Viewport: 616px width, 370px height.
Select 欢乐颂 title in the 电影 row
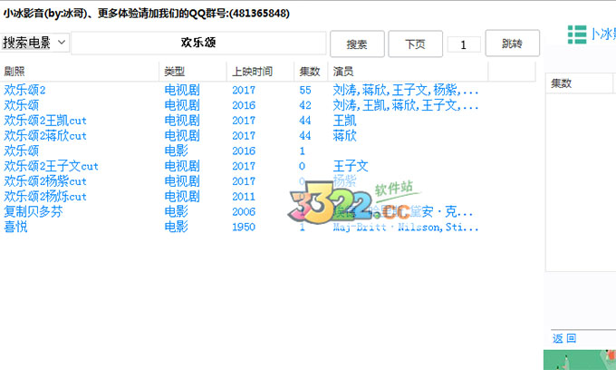point(21,151)
